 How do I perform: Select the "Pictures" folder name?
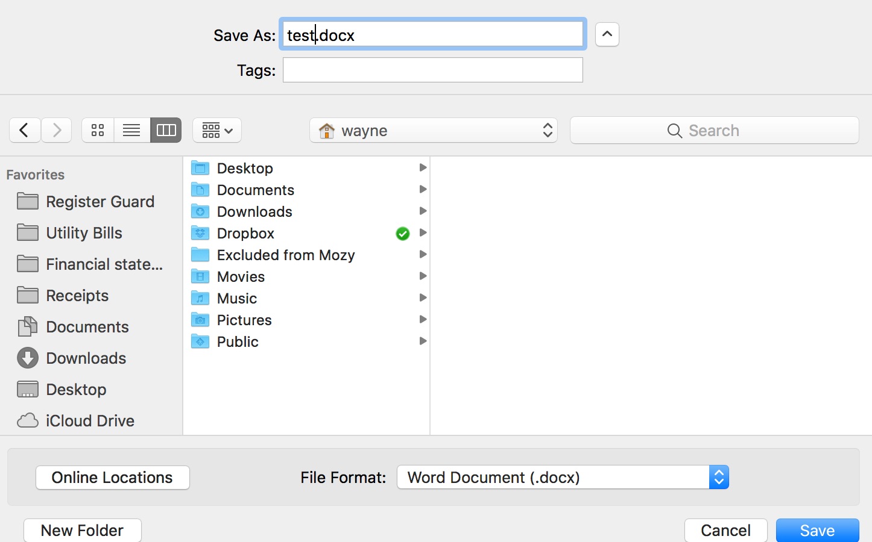244,320
